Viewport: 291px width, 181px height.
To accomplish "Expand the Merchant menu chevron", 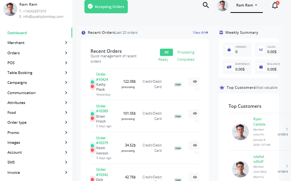I will pyautogui.click(x=66, y=43).
